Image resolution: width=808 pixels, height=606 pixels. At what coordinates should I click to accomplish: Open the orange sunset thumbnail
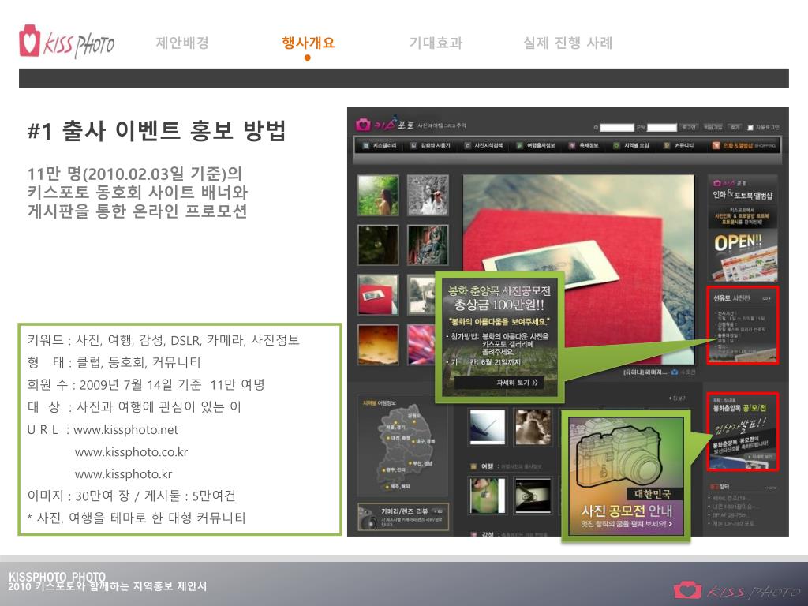378,345
